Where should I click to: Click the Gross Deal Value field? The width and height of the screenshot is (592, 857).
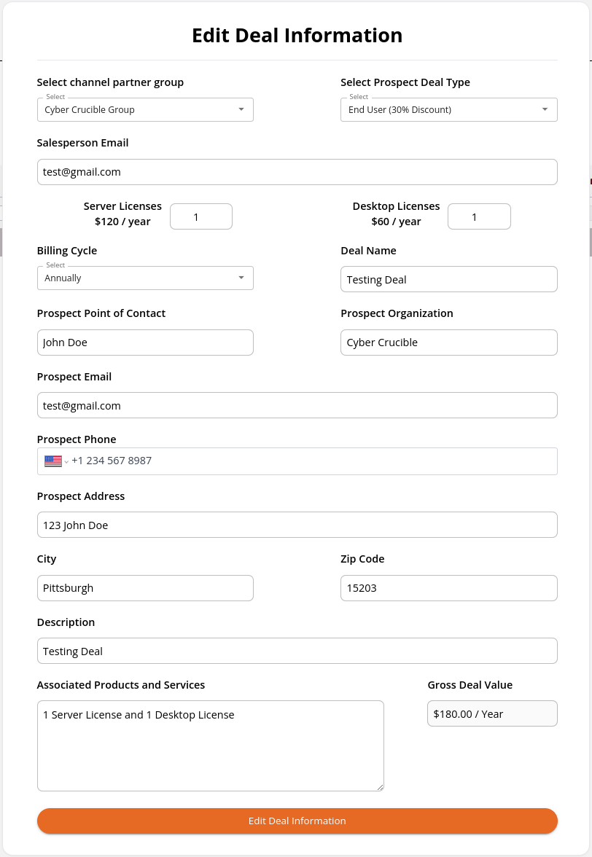(x=492, y=714)
